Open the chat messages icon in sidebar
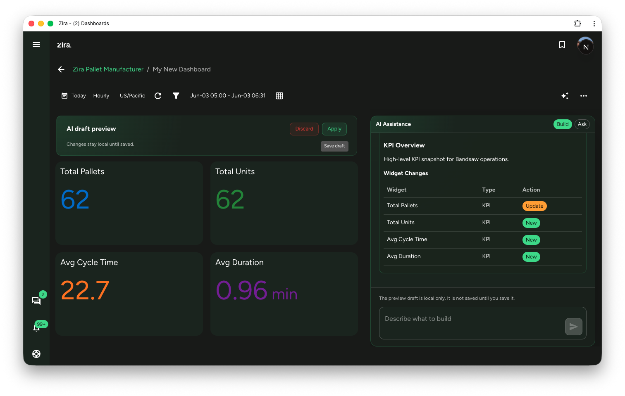Screen dimensions: 625x396 [36, 301]
